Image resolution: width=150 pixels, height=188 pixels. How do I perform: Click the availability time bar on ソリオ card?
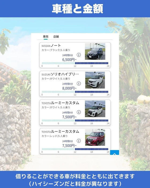[x=75, y=92]
